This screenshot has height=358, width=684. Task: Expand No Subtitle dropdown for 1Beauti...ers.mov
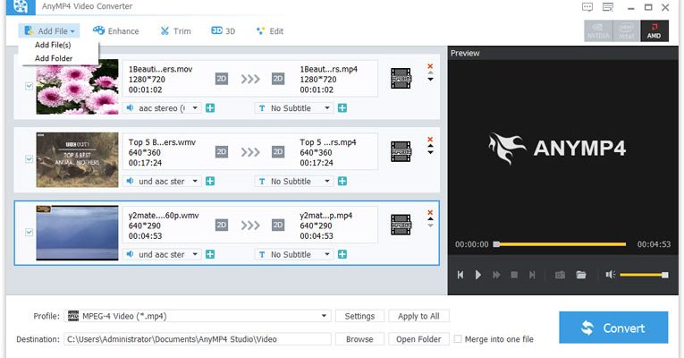click(x=326, y=107)
